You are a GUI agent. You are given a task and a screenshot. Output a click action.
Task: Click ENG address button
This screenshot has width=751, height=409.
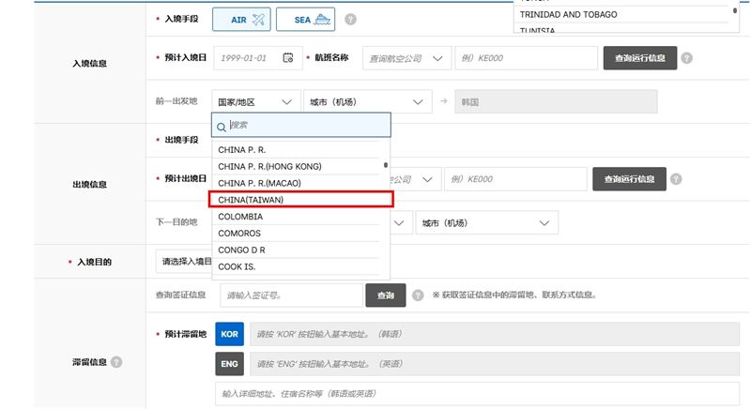pos(229,364)
